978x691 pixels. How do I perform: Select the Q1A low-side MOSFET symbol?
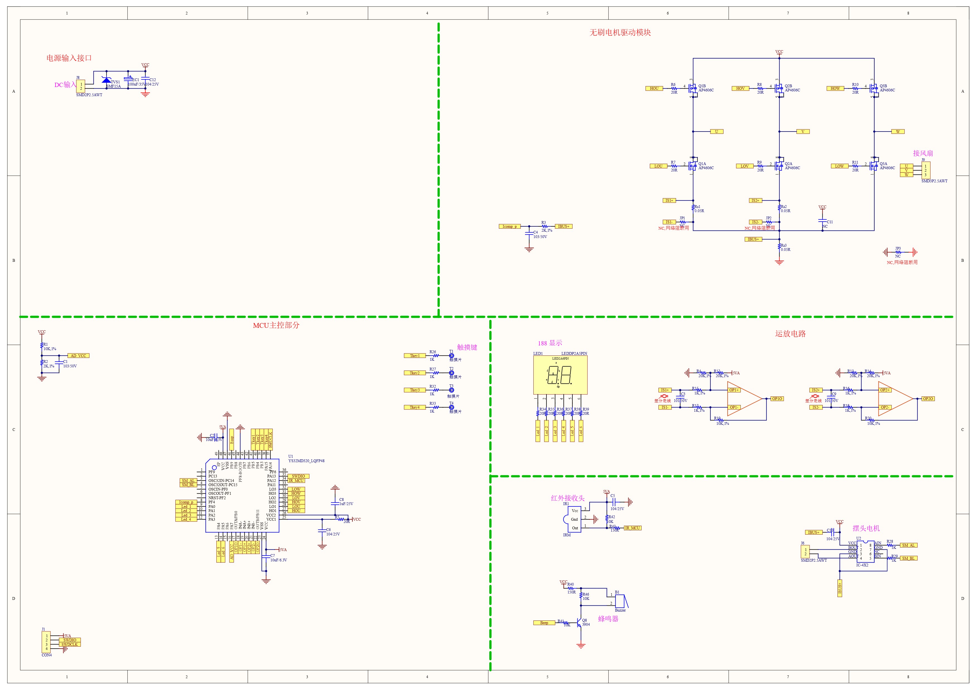point(693,166)
